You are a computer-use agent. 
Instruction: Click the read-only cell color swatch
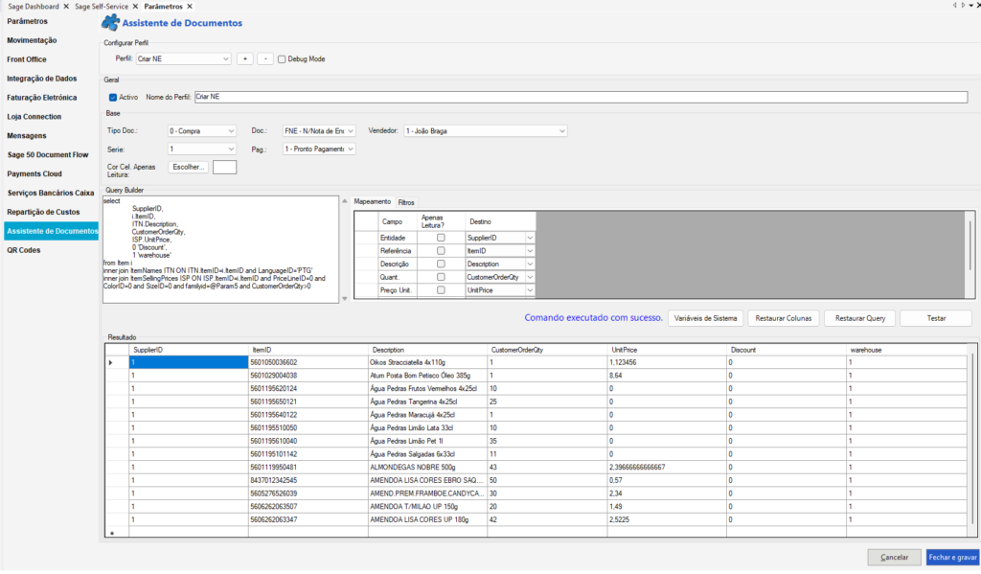[x=224, y=167]
